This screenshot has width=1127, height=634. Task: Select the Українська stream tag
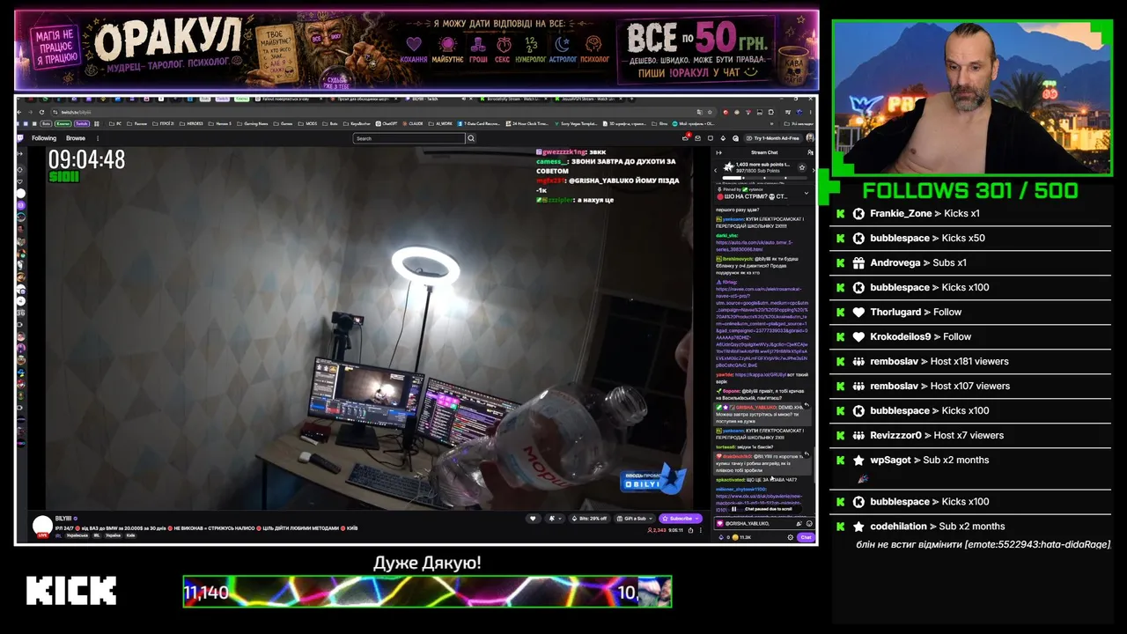point(77,534)
